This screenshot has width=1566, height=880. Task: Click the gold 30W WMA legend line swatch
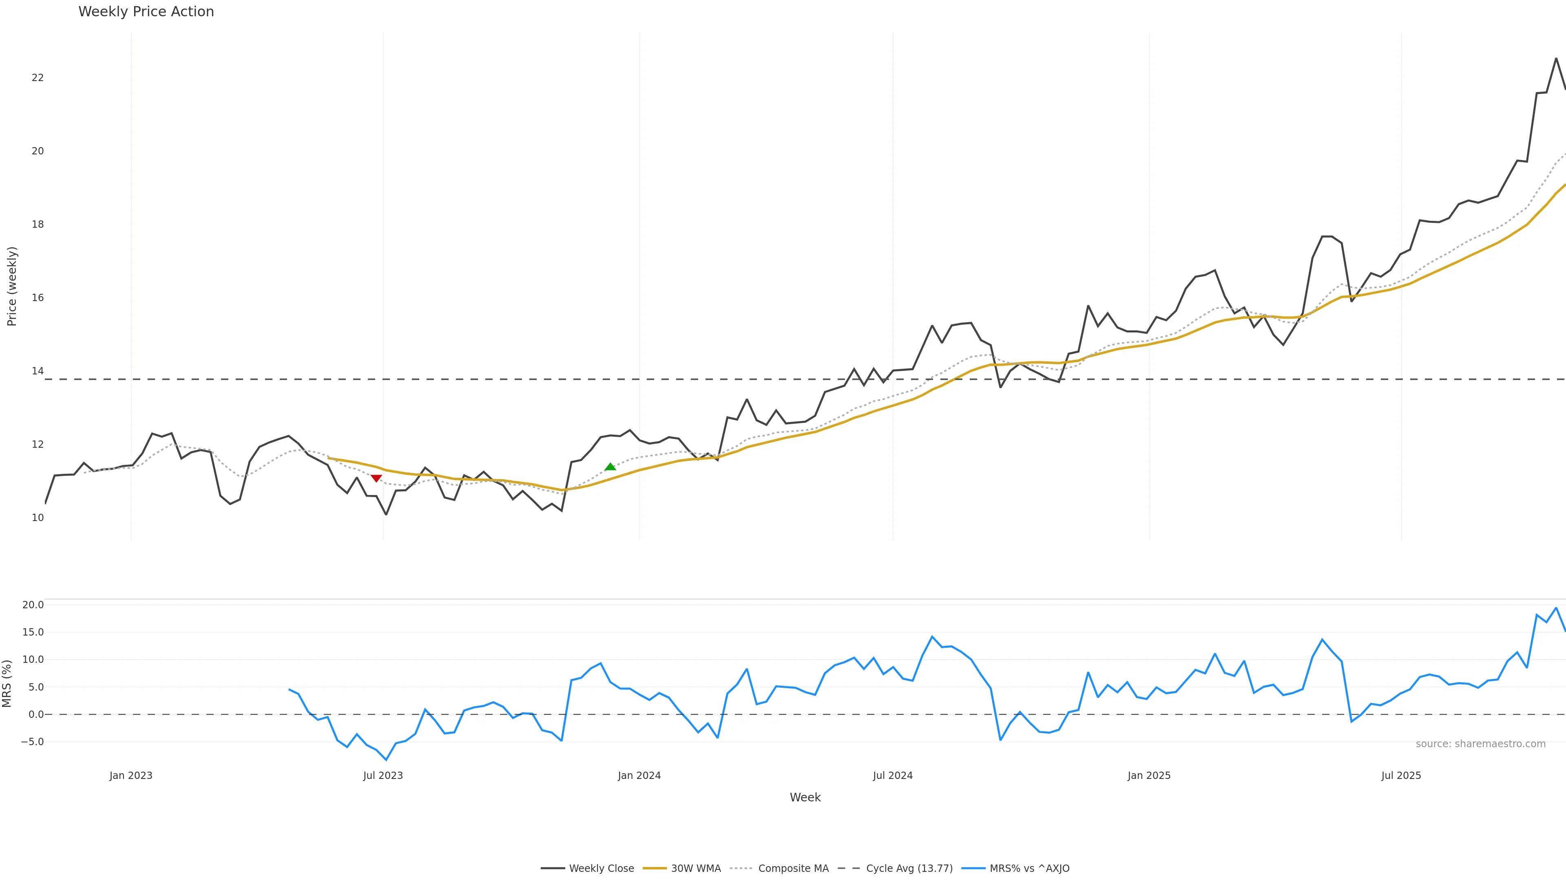pyautogui.click(x=655, y=869)
